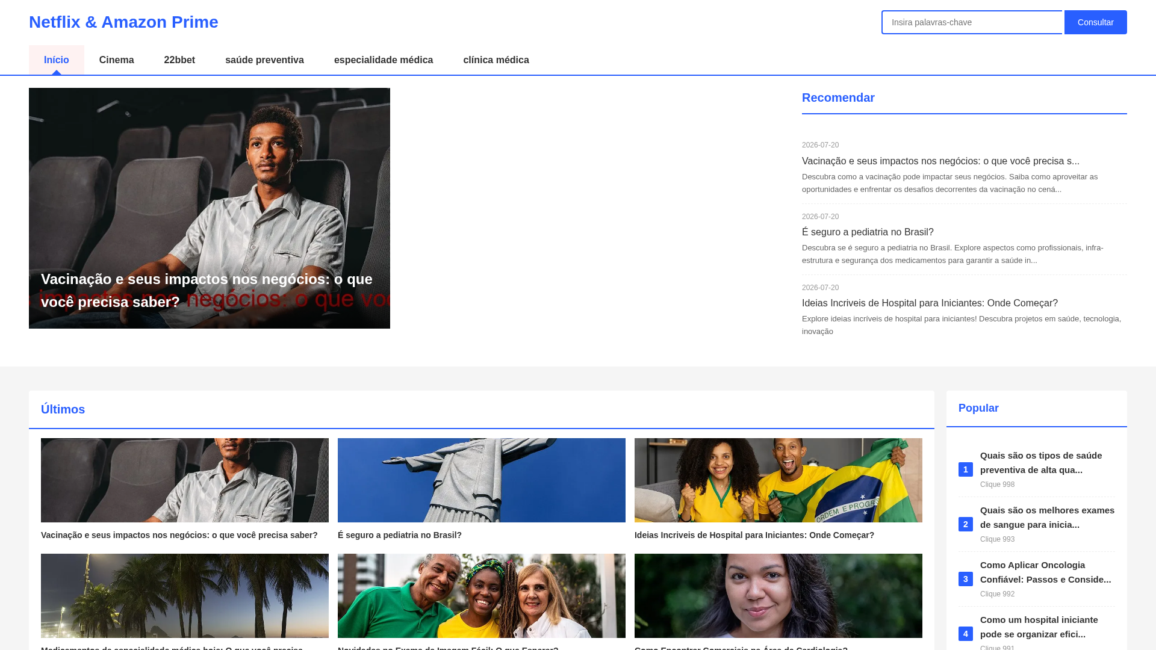Click rank badge 1 in Popular list

[966, 469]
